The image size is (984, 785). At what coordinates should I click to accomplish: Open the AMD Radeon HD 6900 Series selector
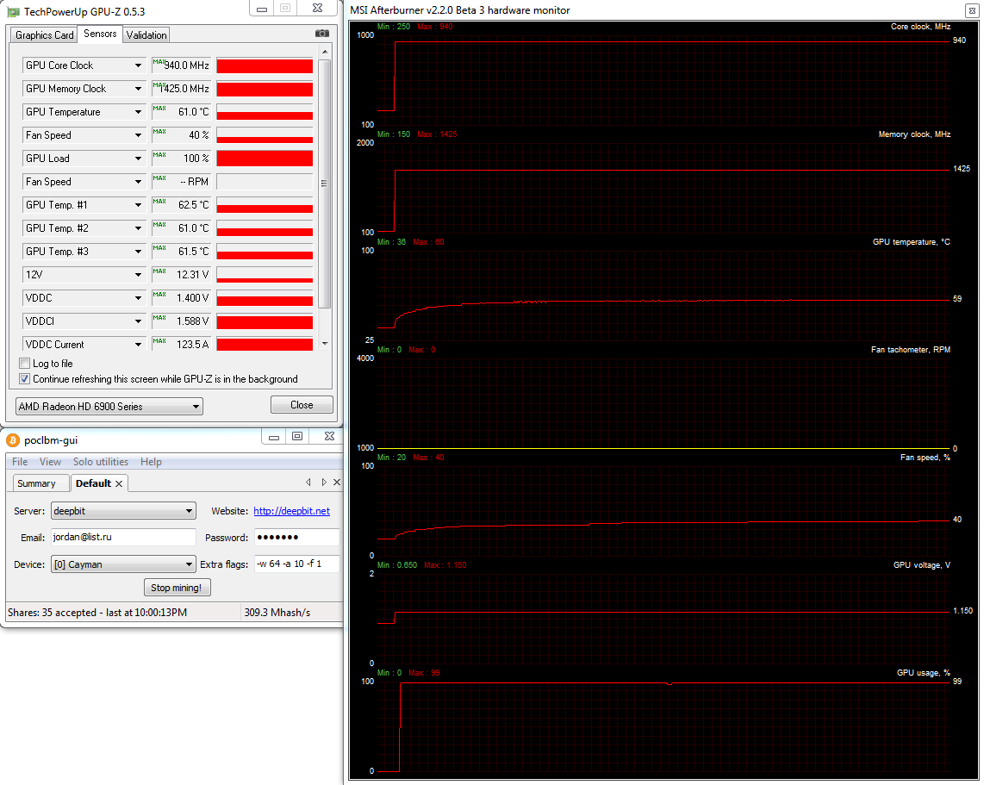point(109,406)
